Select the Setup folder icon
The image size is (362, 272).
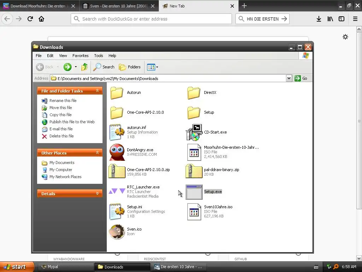[x=194, y=113]
